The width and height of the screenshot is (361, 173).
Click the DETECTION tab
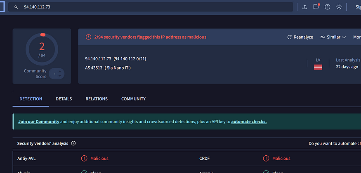31,99
